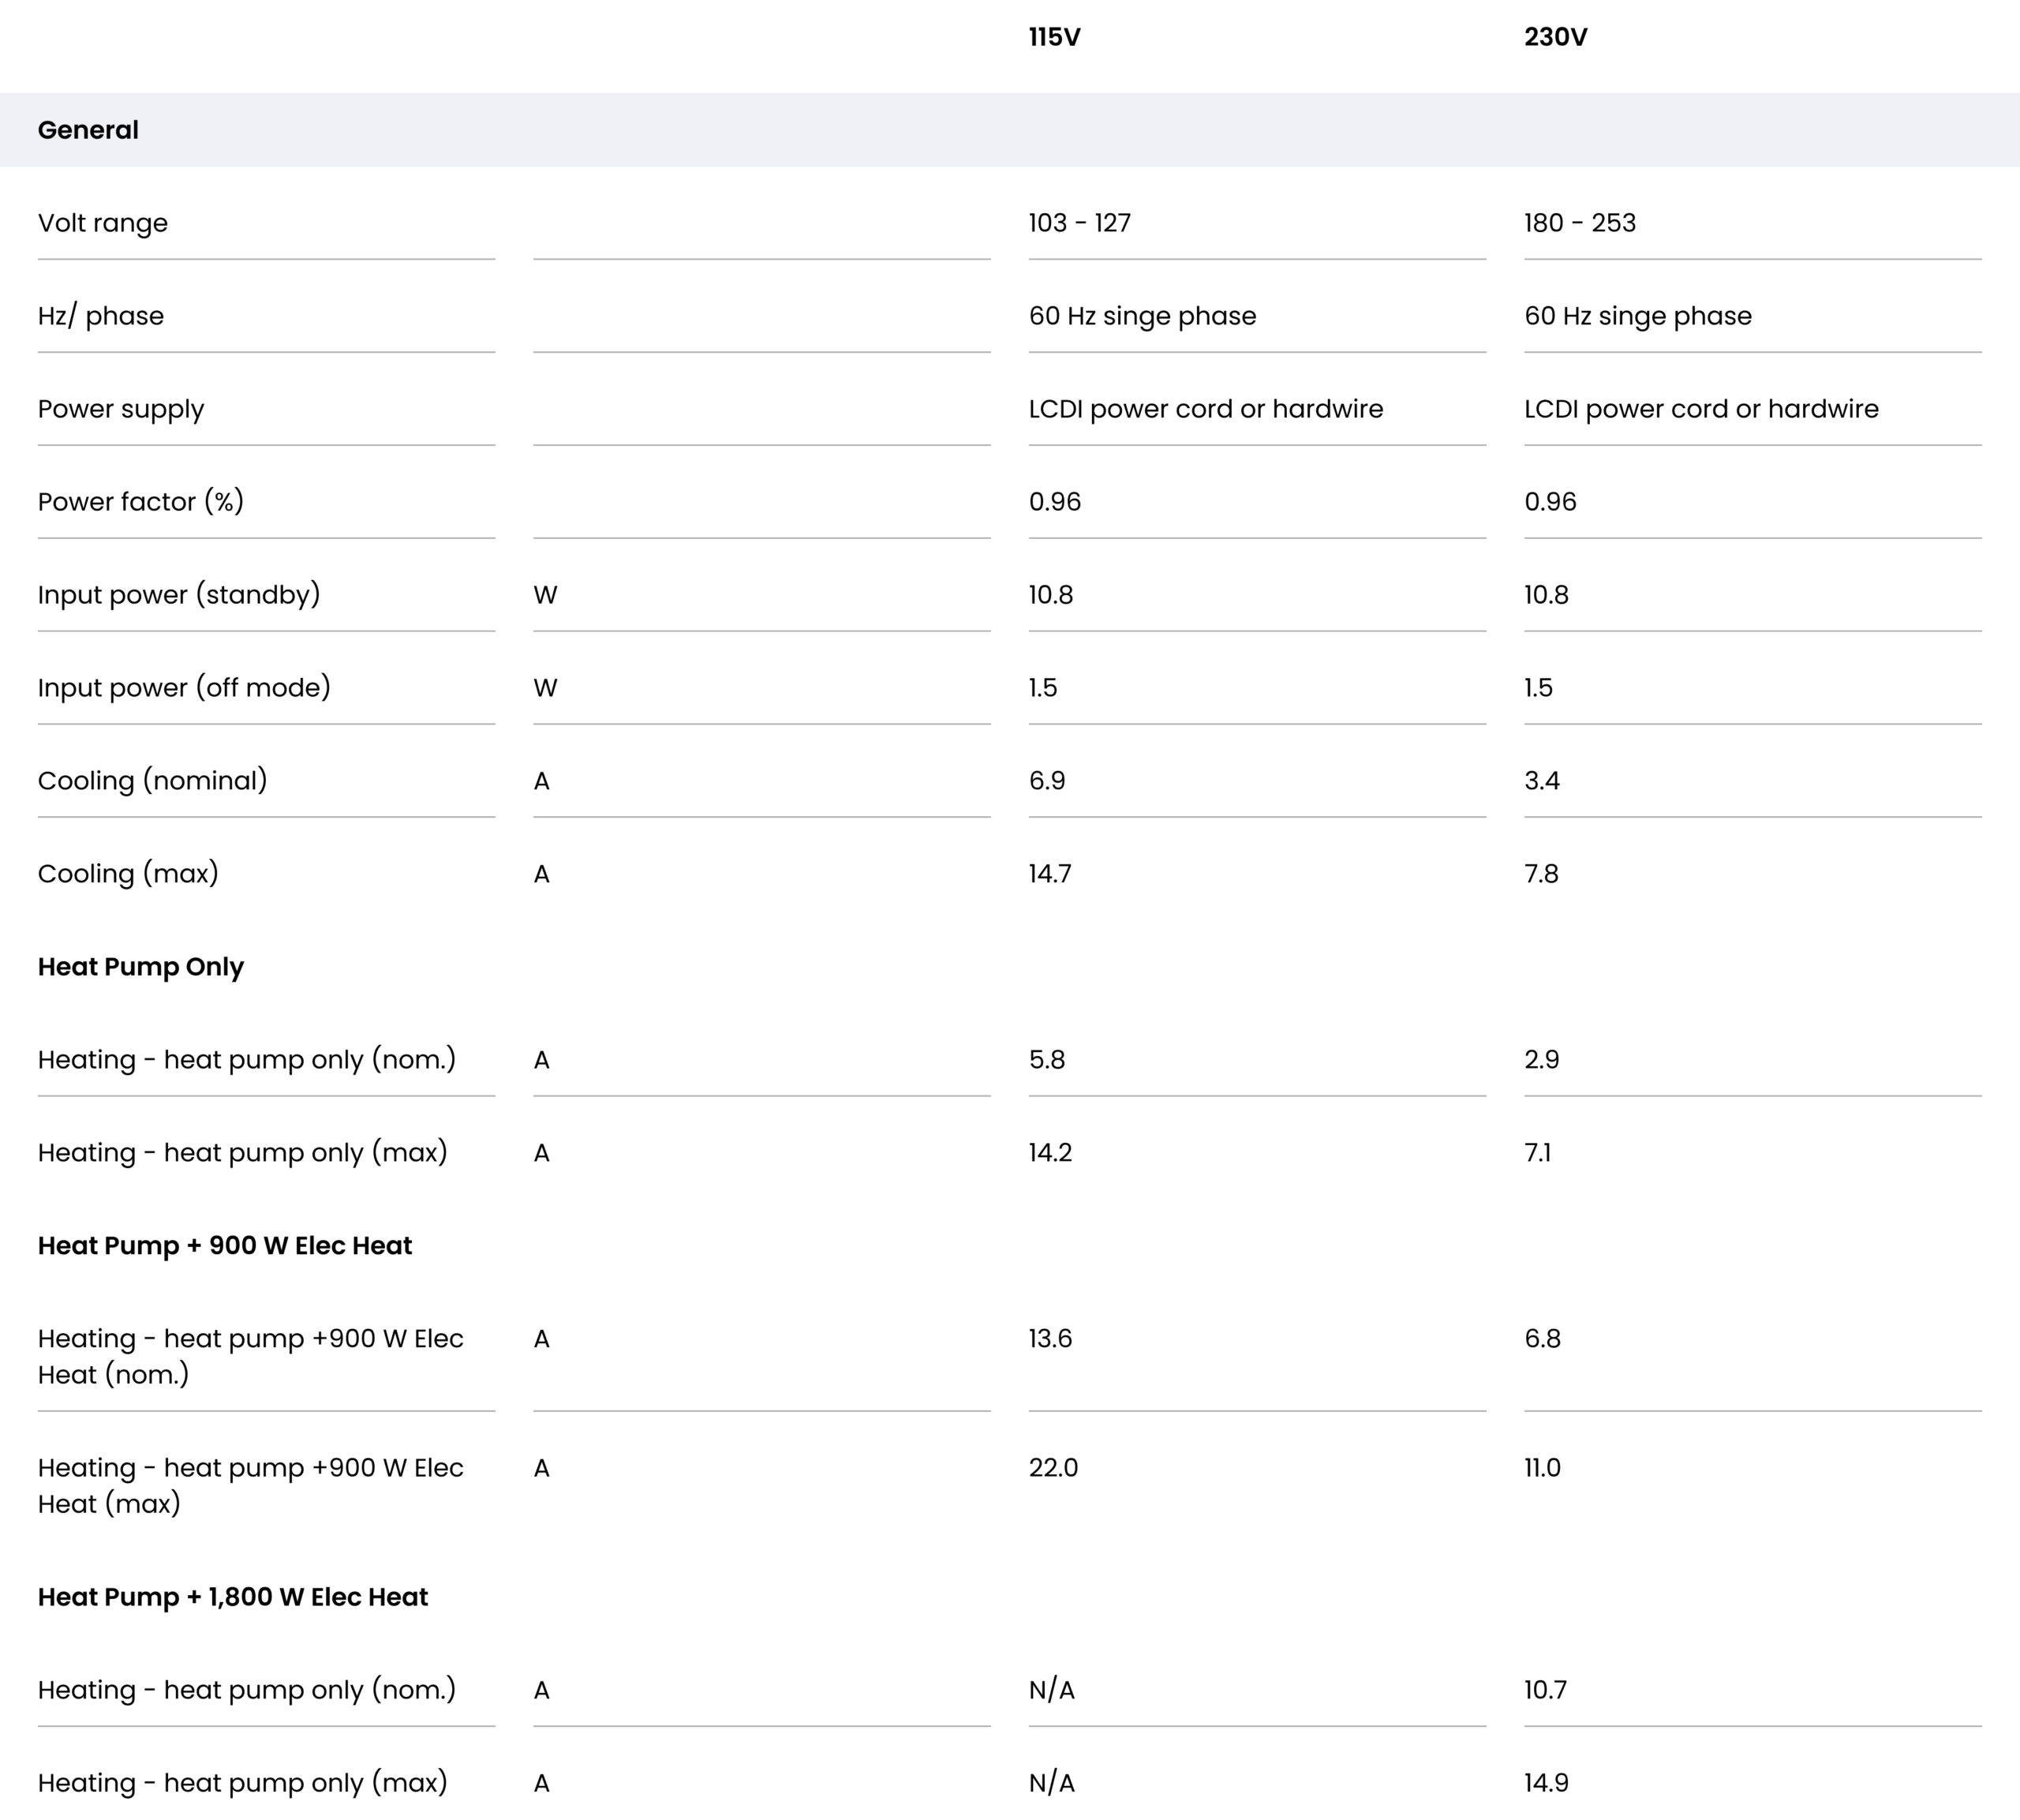Click the Volt range row label
Image resolution: width=2020 pixels, height=1820 pixels.
(103, 223)
